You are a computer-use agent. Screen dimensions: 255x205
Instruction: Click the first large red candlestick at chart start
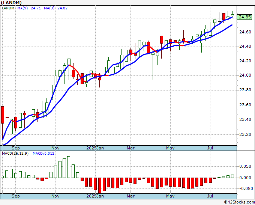(x=3, y=115)
